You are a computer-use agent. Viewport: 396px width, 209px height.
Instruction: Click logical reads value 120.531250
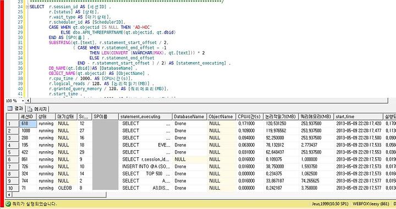(x=280, y=123)
